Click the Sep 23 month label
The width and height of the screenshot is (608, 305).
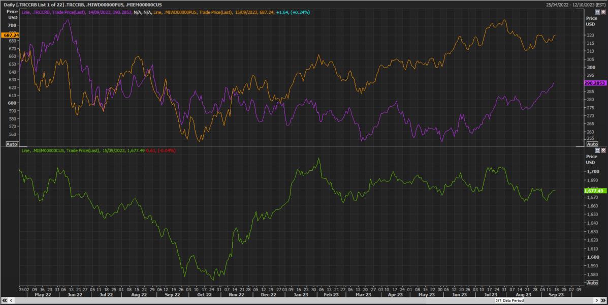click(x=556, y=295)
